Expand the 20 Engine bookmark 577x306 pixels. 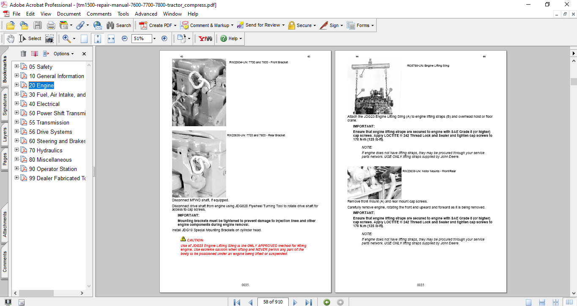(16, 85)
